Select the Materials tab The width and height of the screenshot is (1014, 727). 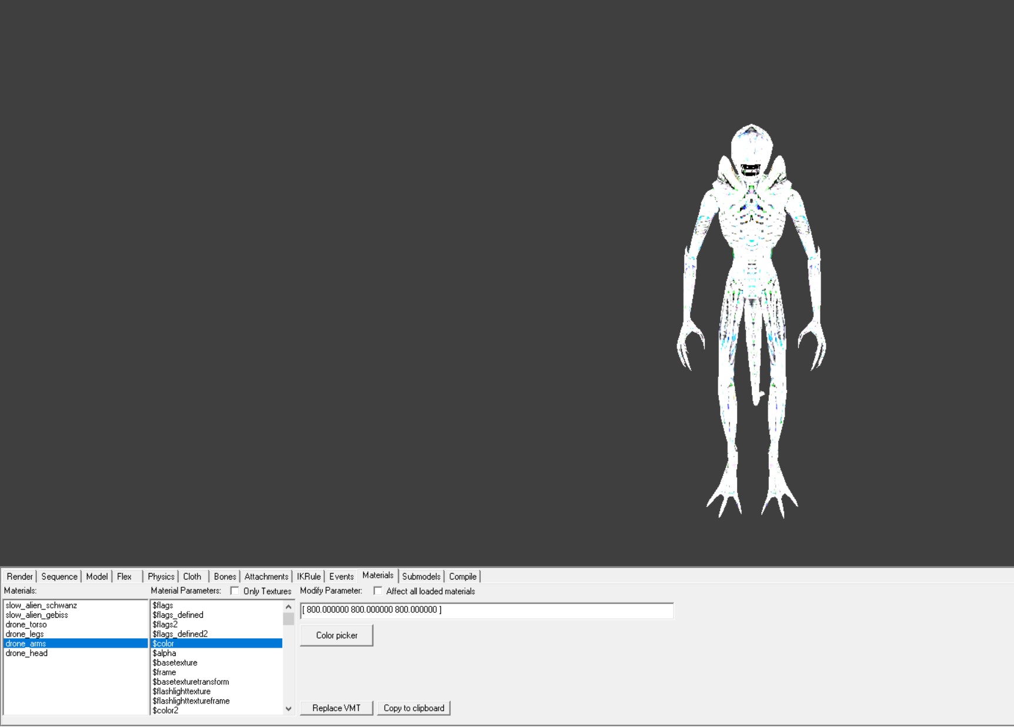point(378,575)
